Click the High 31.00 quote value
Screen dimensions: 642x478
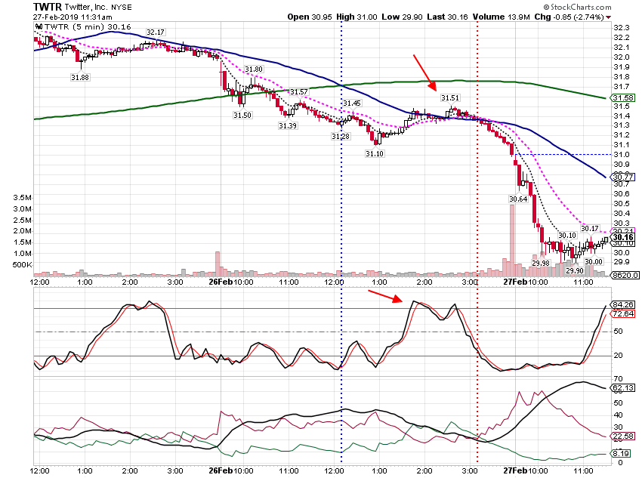click(x=356, y=17)
